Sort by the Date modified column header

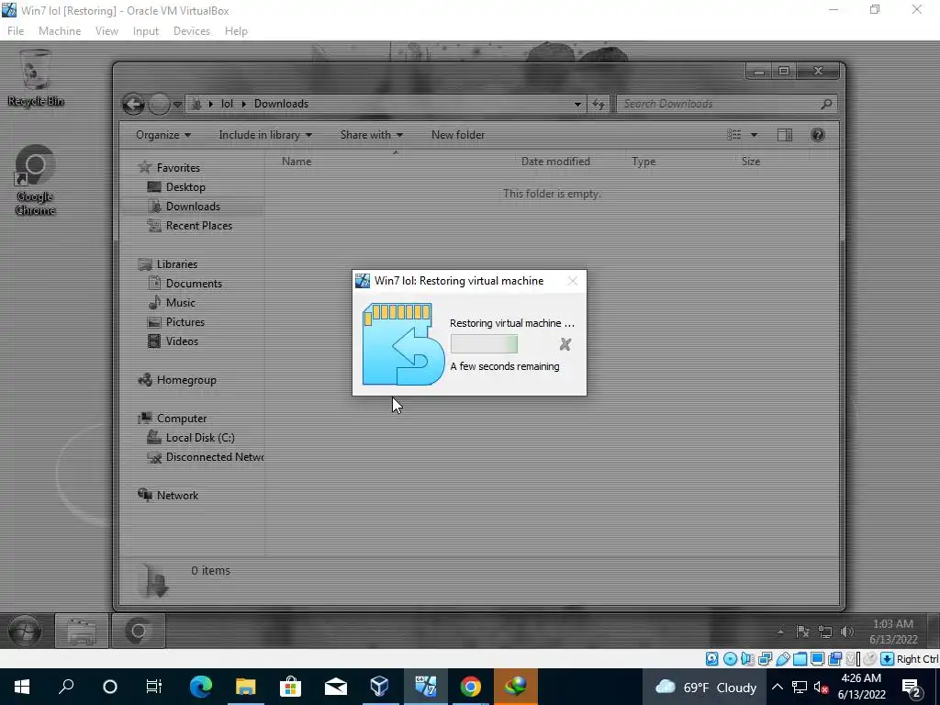tap(555, 162)
